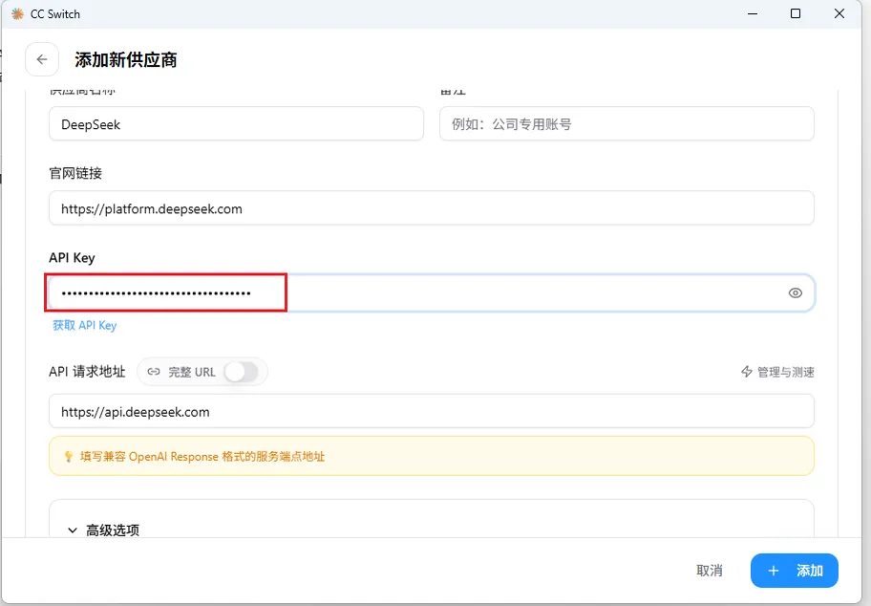Click the 管理与测速 button

click(777, 372)
